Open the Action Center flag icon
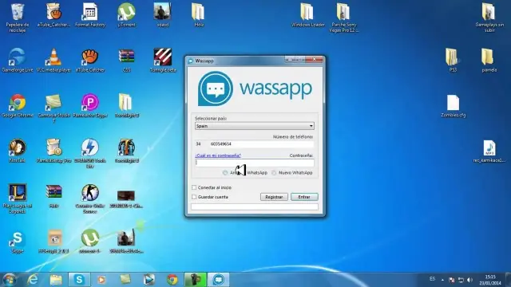Image resolution: width=511 pixels, height=287 pixels. tap(451, 280)
